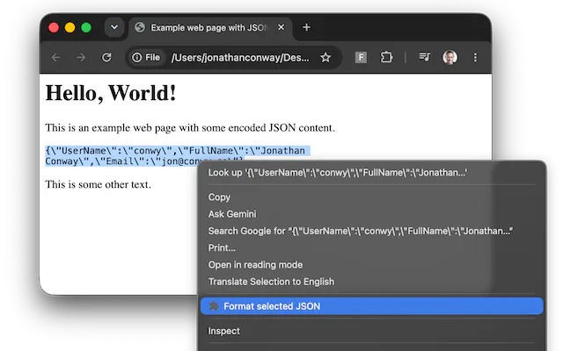Viewport: 563px width, 351px height.
Task: Select the Example web page tab
Action: pos(210,27)
